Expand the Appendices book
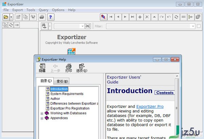This screenshot has height=139, width=204. pos(42,118)
